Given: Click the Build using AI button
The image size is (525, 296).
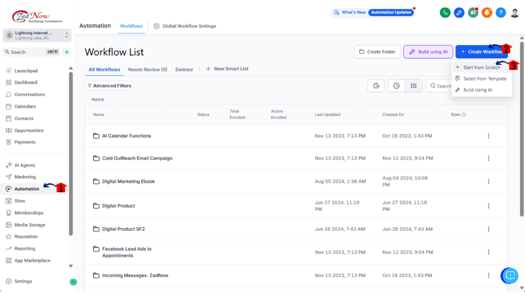Looking at the screenshot, I should click(x=428, y=52).
